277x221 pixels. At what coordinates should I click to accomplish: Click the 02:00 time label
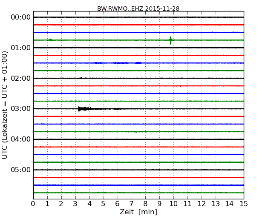21,78
